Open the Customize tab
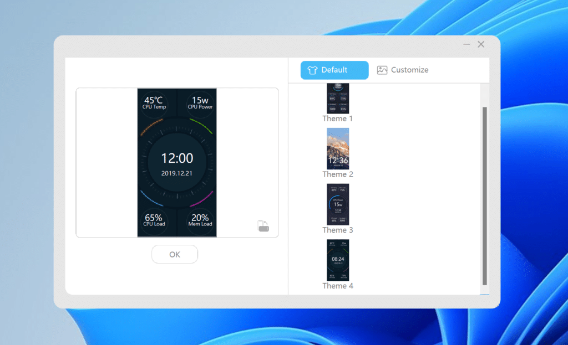Viewport: 568px width, 345px height. (x=403, y=70)
